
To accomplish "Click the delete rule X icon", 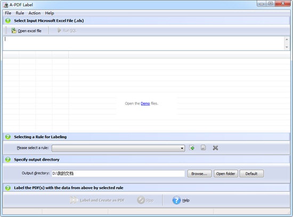I will point(215,148).
